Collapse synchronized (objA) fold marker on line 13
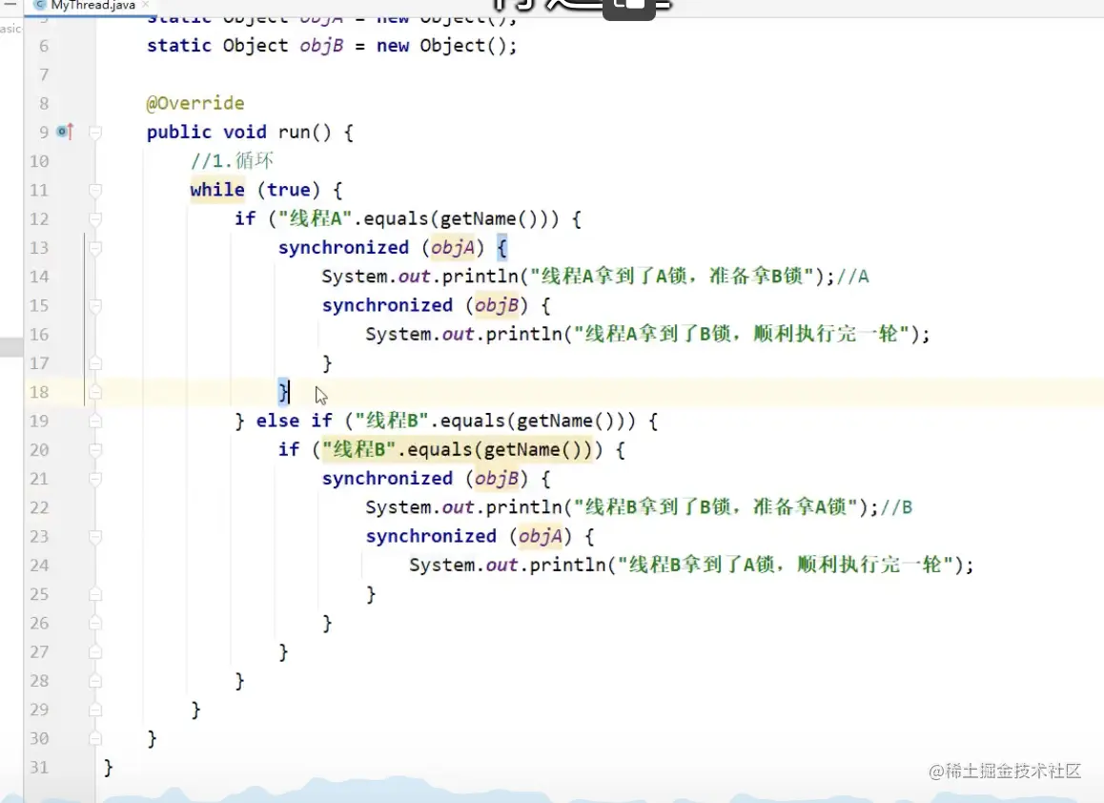1104x803 pixels. click(x=95, y=248)
